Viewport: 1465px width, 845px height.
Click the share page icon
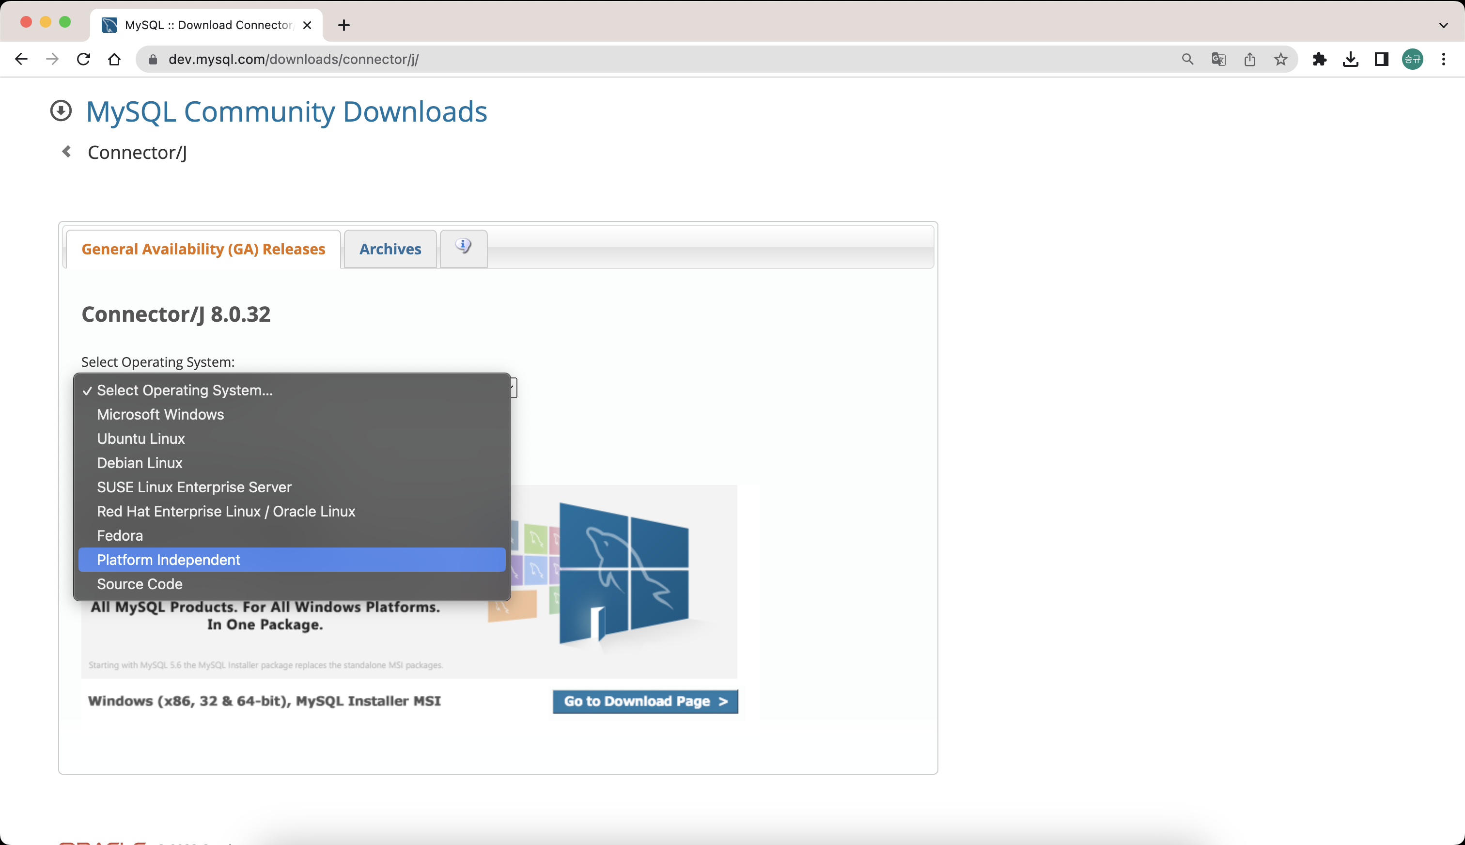pos(1250,59)
